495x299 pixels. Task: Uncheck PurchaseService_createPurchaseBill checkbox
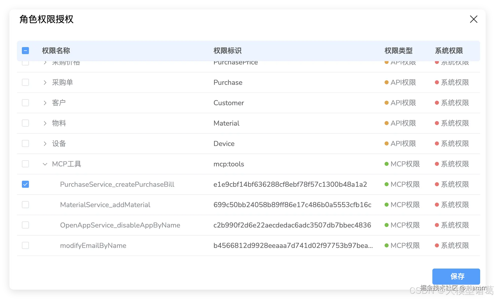(25, 184)
